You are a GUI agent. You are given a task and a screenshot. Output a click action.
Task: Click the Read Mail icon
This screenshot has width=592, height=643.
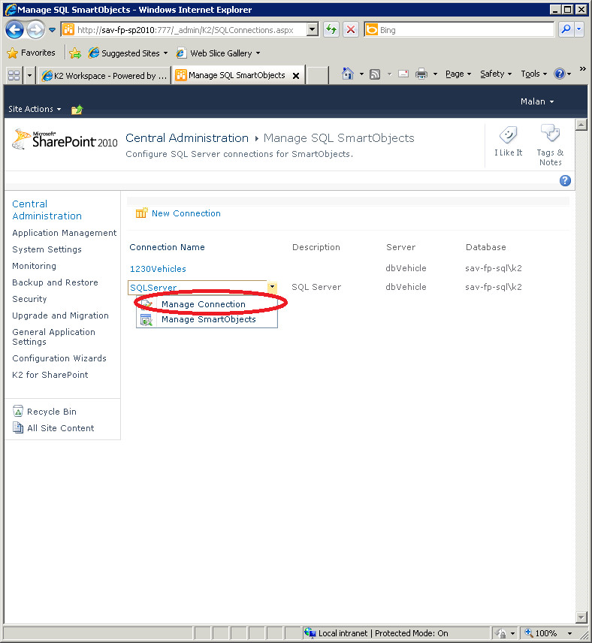[x=403, y=74]
